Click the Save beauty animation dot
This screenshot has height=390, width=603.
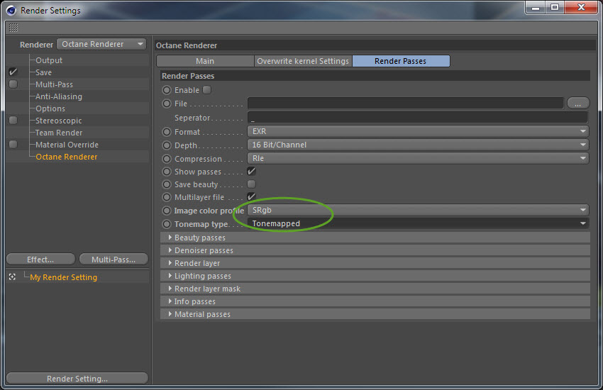pyautogui.click(x=167, y=184)
